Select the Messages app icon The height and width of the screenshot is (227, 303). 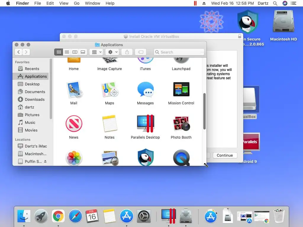(x=145, y=89)
